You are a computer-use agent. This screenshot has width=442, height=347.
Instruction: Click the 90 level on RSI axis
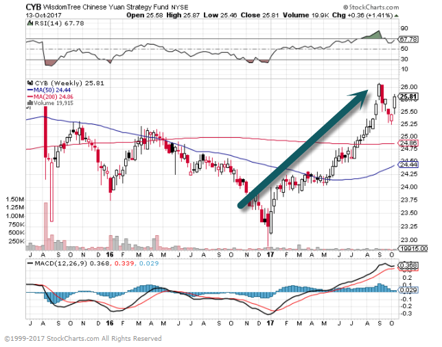coord(404,28)
